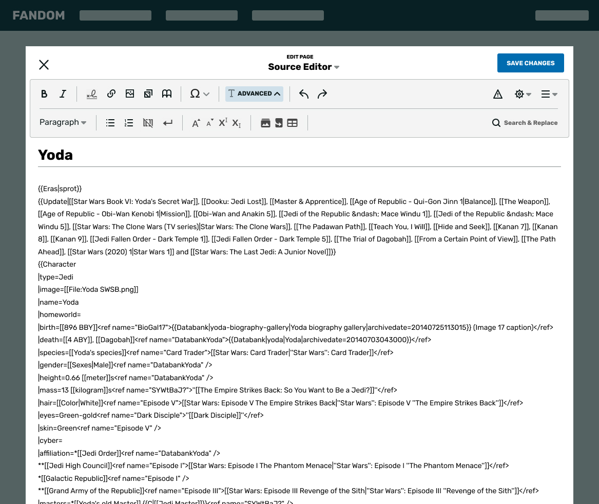Click the **[[Grand Army of the Republic]] line
Screen dimensions: 599x504
(x=288, y=491)
